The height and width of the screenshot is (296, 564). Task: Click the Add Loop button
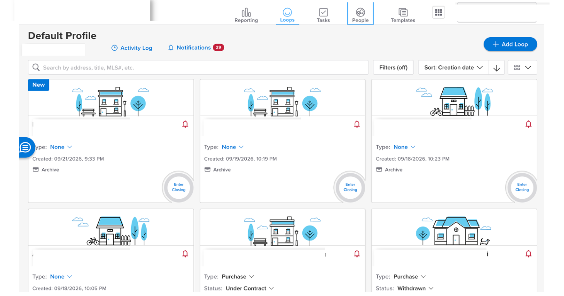coord(510,44)
